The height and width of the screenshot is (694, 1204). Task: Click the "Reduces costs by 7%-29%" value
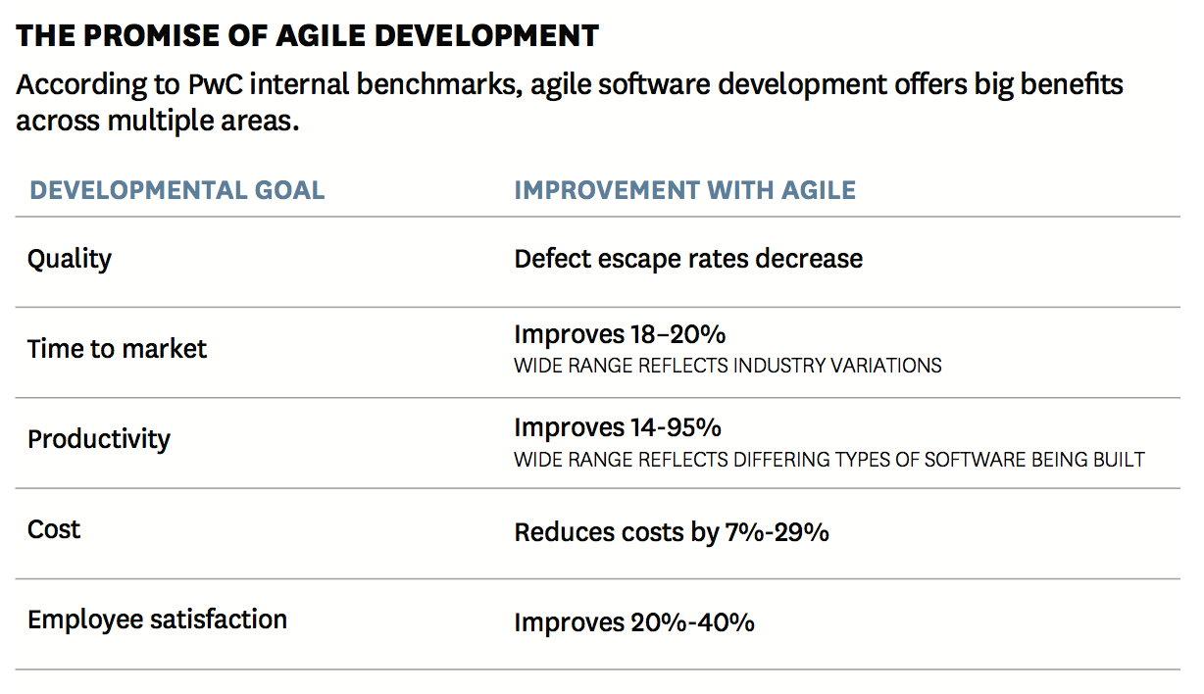[x=672, y=532]
